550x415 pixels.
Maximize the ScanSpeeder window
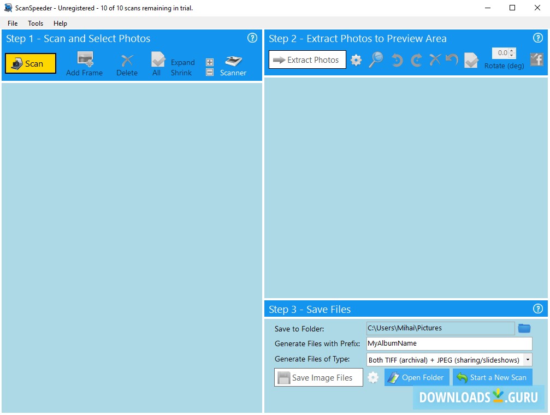[512, 8]
